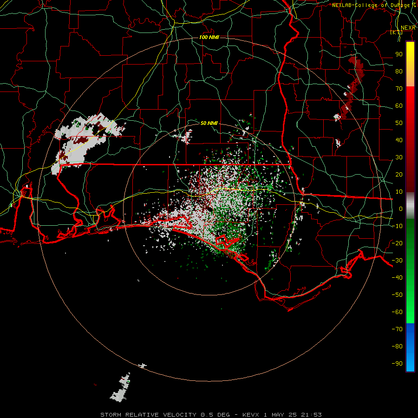Viewport: 418px width, 418px height.
Task: Click the NEXLAB-College of DuPage label
Action: 373,5
